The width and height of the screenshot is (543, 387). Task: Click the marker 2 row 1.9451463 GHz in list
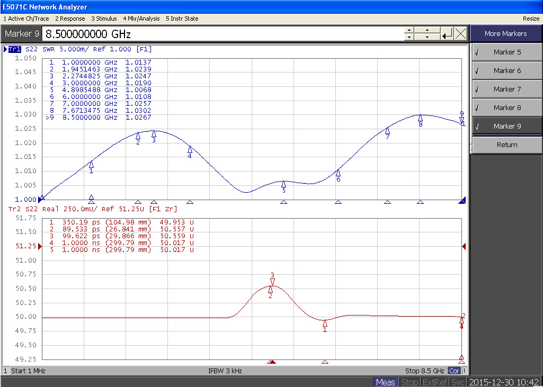pos(100,69)
